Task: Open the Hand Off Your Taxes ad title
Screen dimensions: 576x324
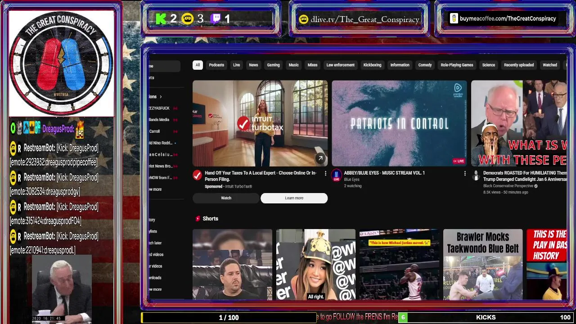Action: [x=261, y=176]
